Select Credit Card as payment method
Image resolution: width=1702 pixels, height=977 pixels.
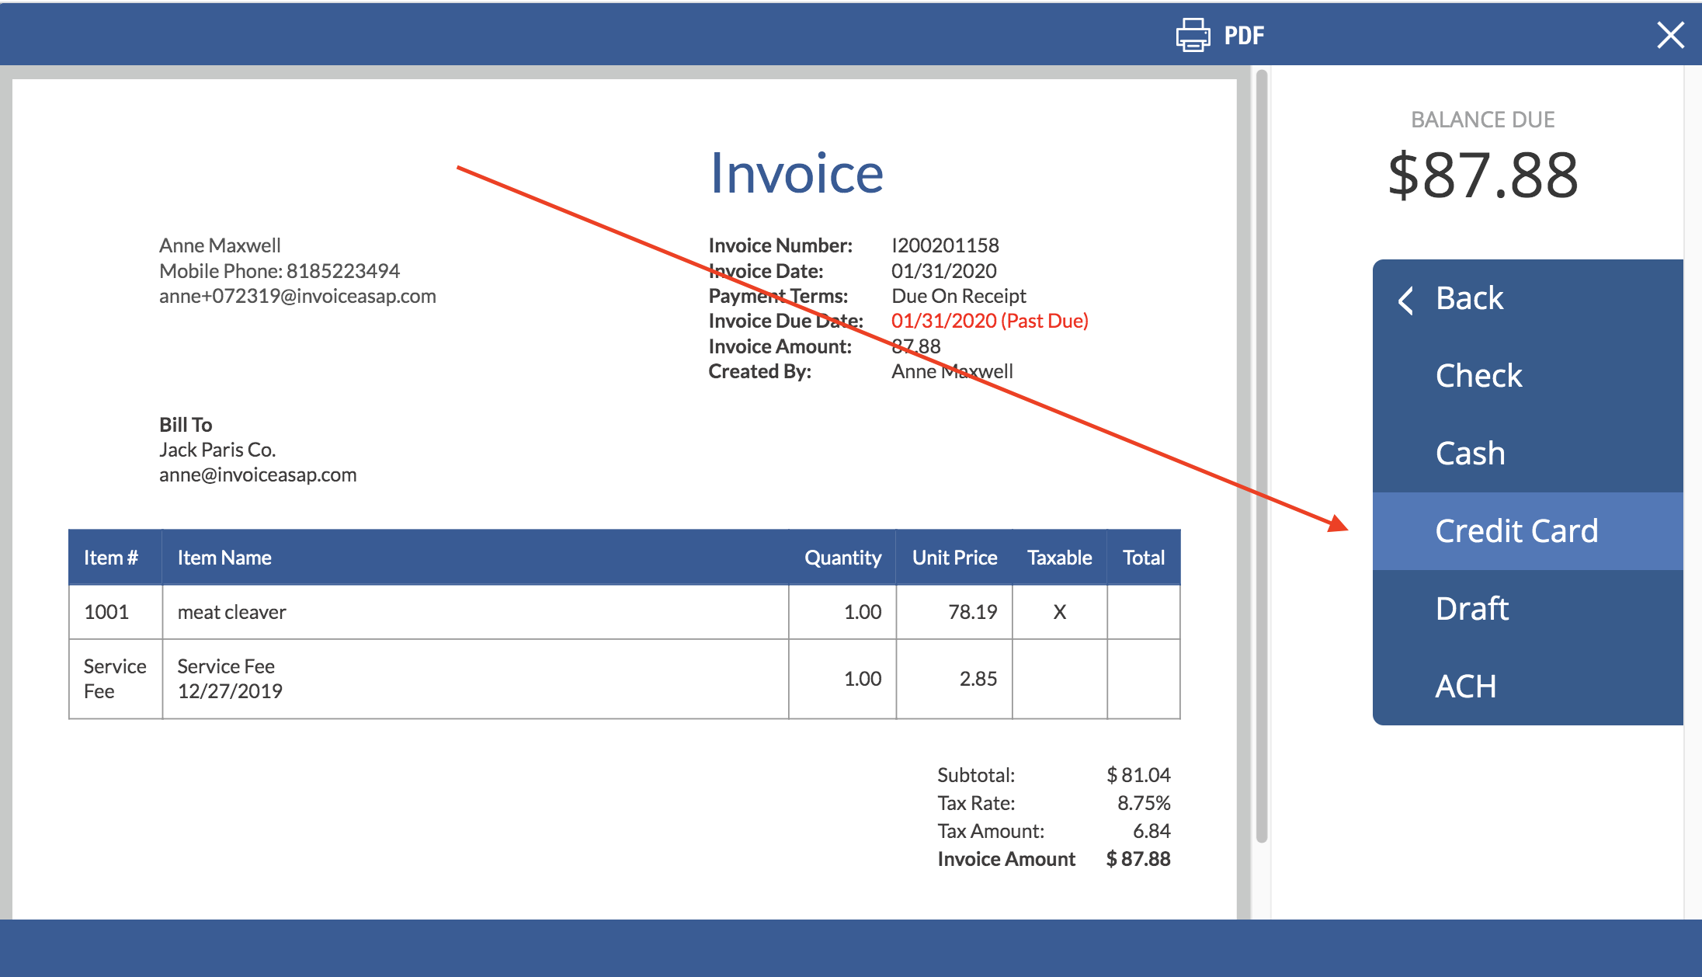1516,530
